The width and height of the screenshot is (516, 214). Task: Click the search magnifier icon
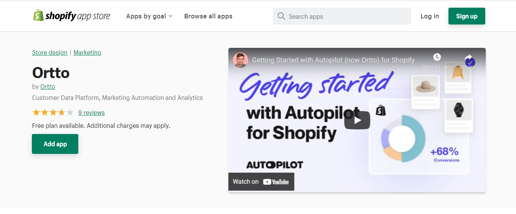pos(281,16)
